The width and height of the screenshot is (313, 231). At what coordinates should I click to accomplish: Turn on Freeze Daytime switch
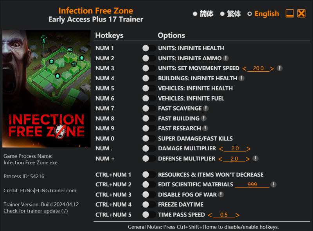coord(149,204)
